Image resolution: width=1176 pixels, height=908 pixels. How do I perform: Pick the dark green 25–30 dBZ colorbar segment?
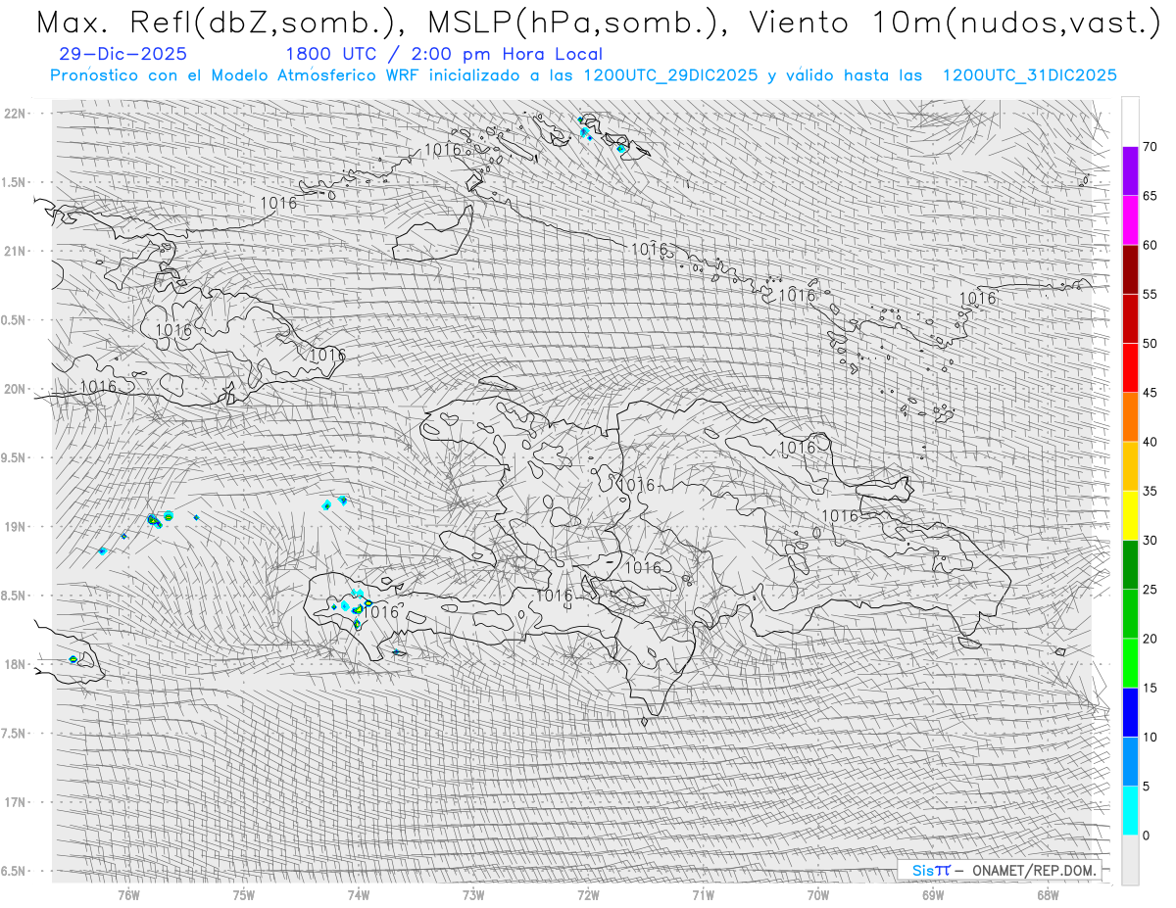[1130, 565]
